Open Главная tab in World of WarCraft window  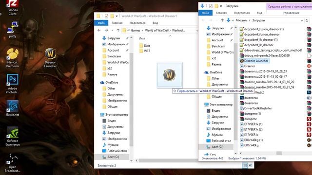(x=117, y=23)
